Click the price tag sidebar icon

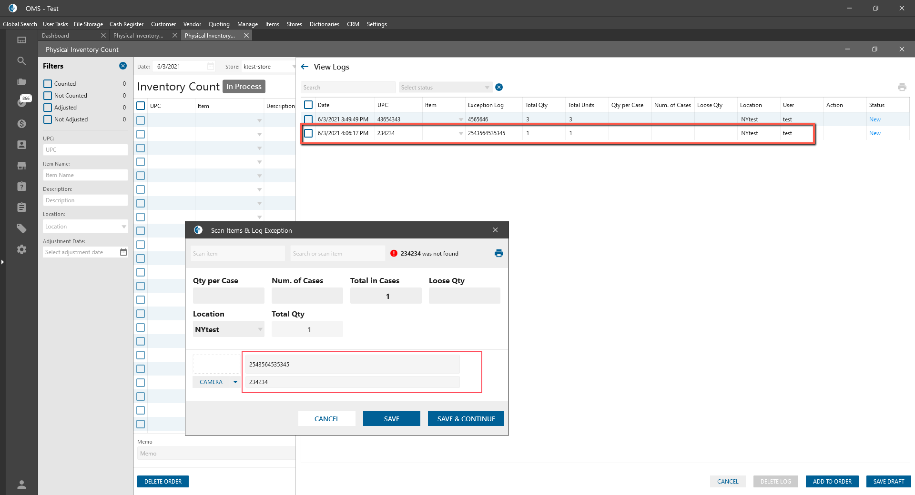(21, 228)
